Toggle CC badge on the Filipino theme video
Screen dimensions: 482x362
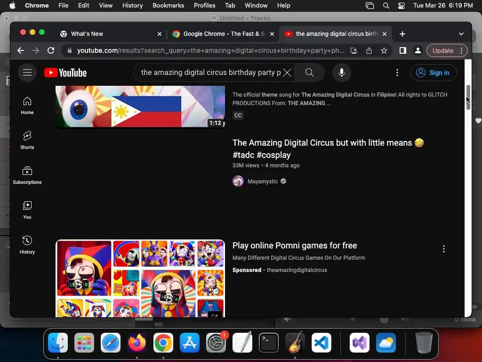click(x=238, y=115)
